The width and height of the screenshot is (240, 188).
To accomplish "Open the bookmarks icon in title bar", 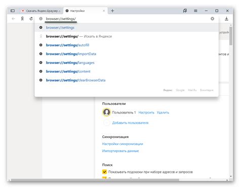I will click(x=185, y=11).
